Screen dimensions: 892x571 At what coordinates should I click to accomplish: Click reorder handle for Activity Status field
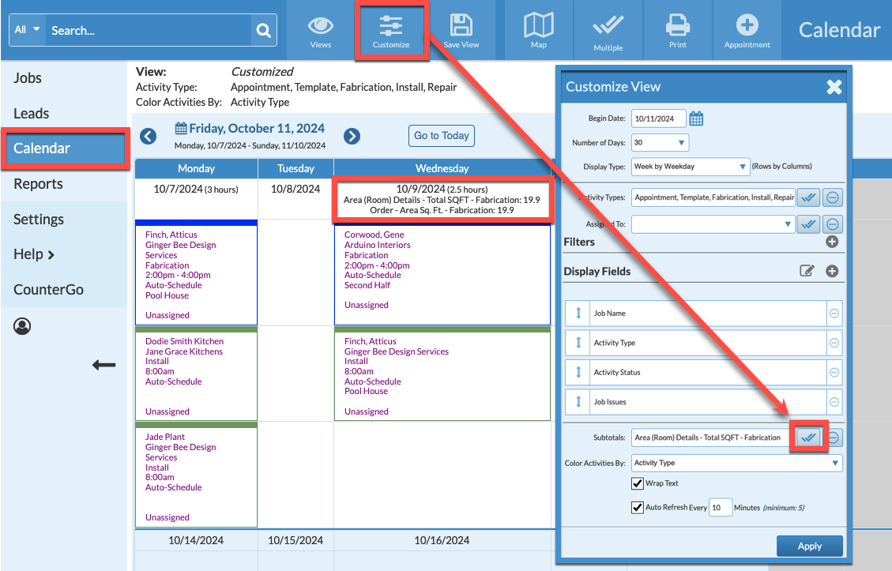[x=578, y=373]
